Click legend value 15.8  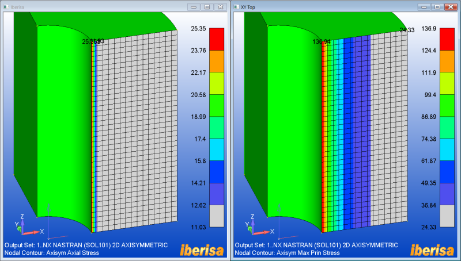[x=200, y=161]
